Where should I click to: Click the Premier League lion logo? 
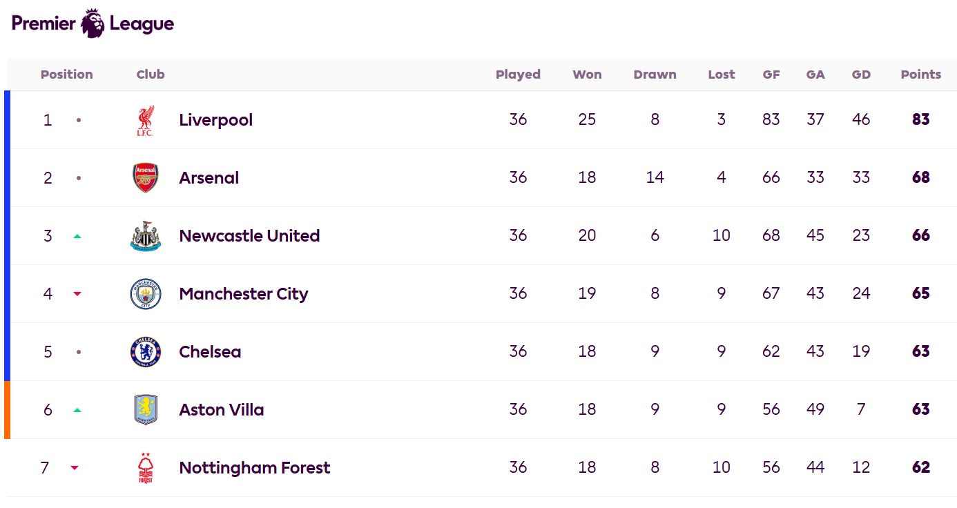(93, 23)
